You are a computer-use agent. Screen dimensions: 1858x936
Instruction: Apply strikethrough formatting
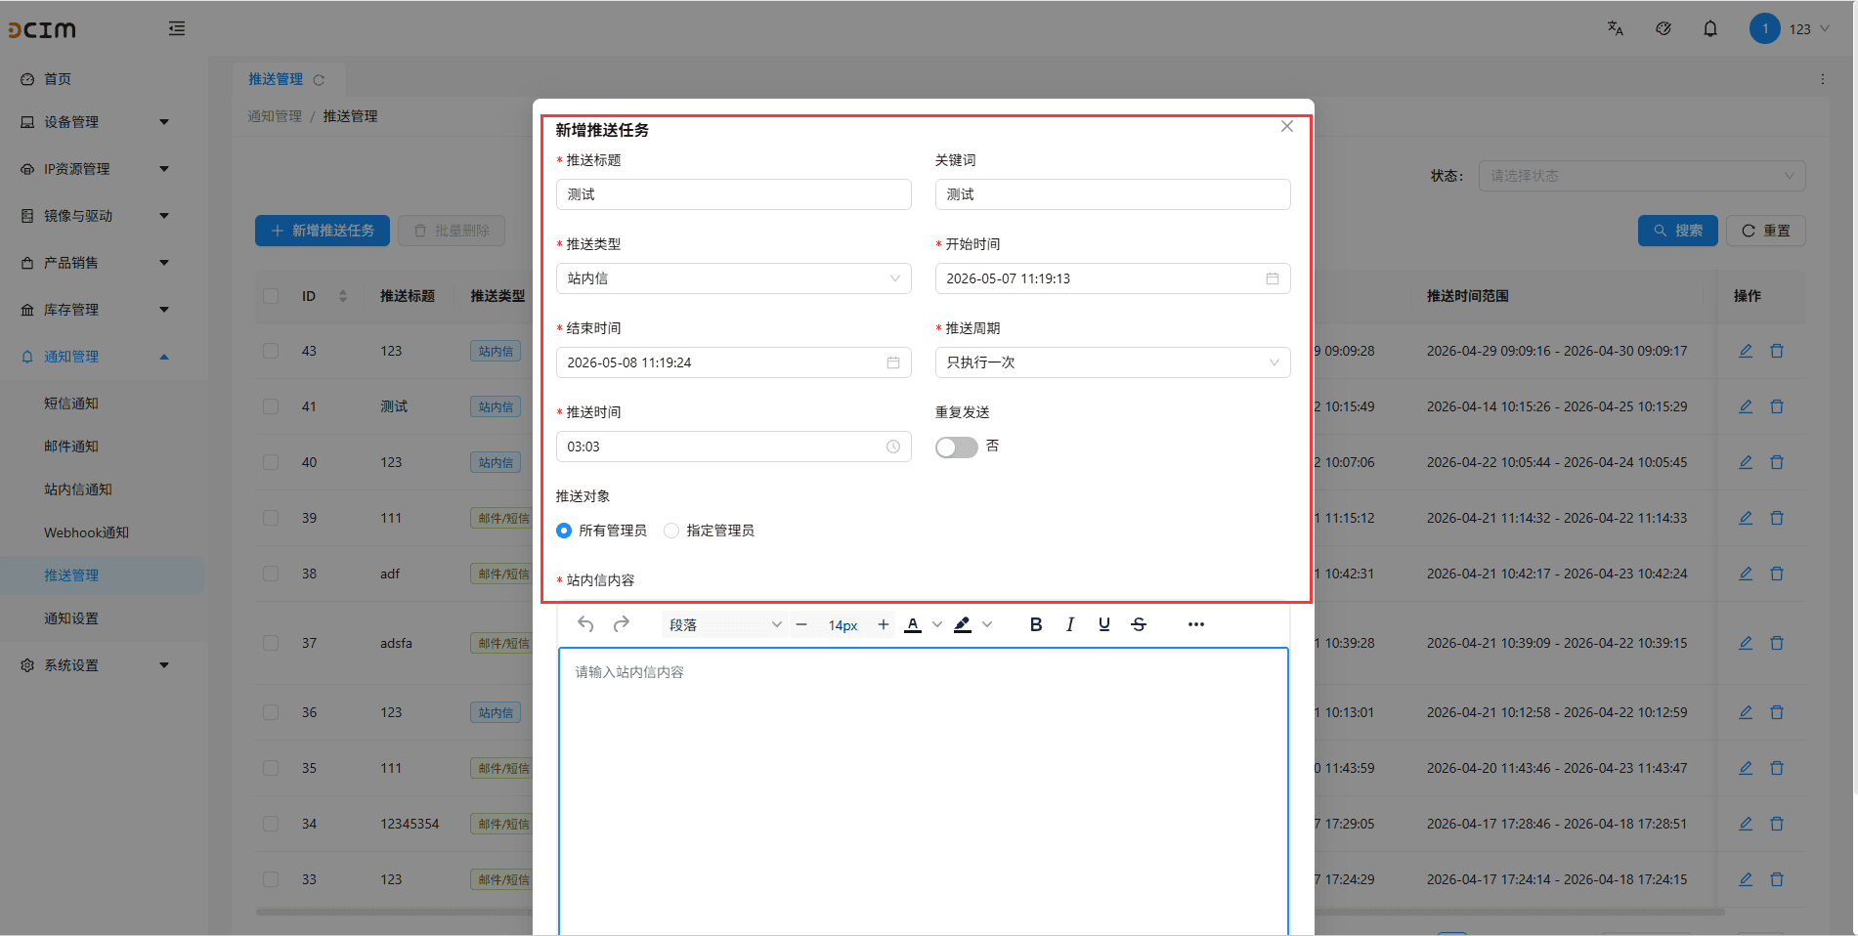click(x=1139, y=624)
